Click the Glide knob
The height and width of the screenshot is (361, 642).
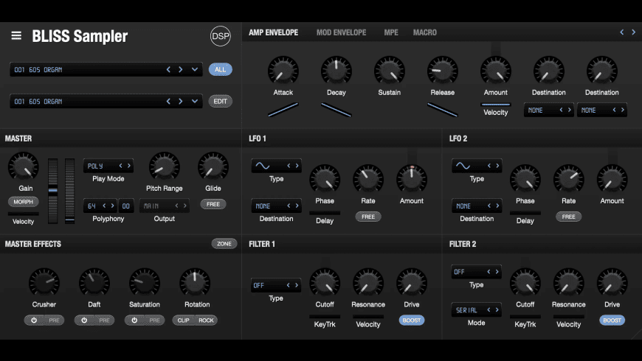point(213,167)
